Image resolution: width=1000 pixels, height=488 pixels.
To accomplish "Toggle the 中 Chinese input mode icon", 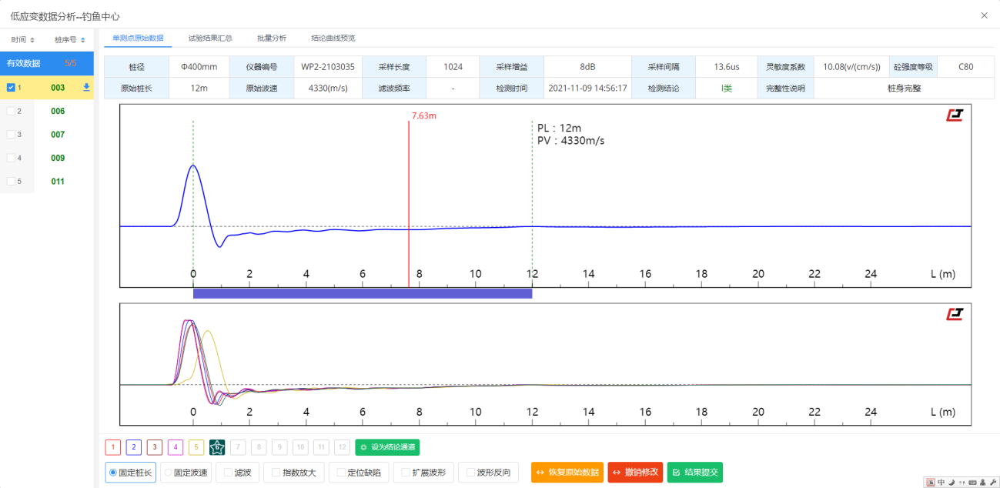I will [941, 482].
